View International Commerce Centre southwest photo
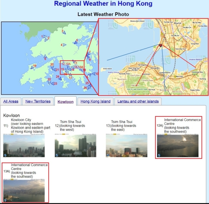 178,146
